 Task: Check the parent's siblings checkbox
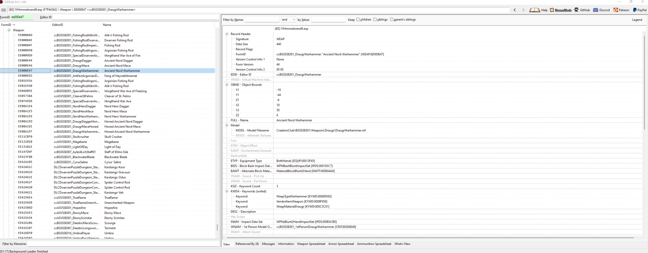click(x=392, y=20)
